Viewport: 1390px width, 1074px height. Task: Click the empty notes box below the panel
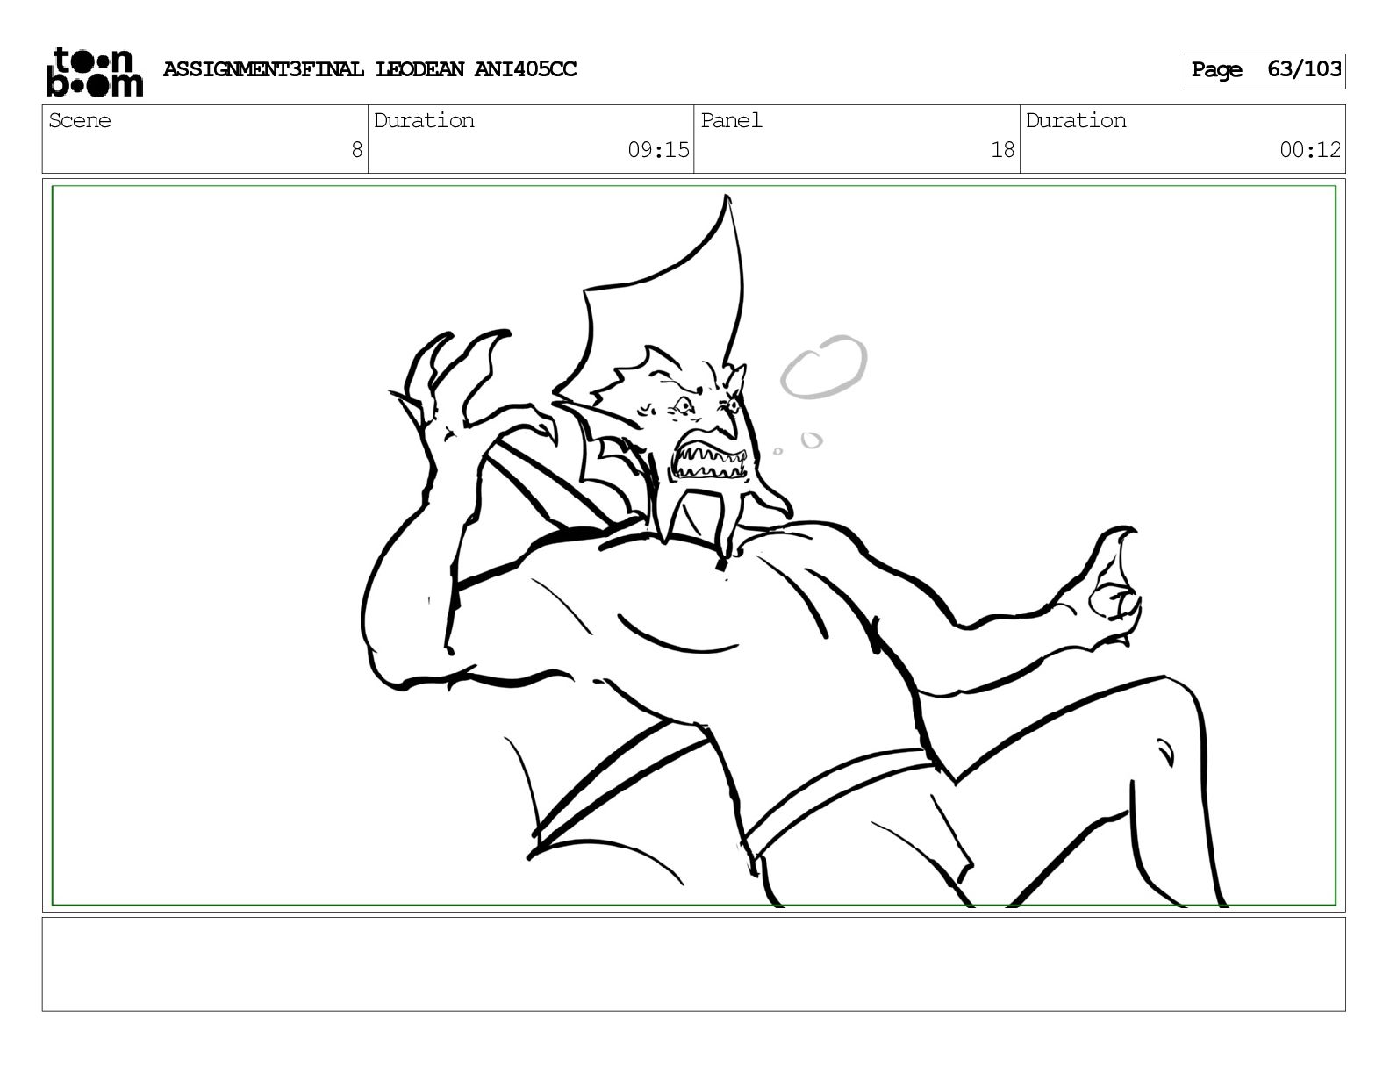click(x=693, y=963)
